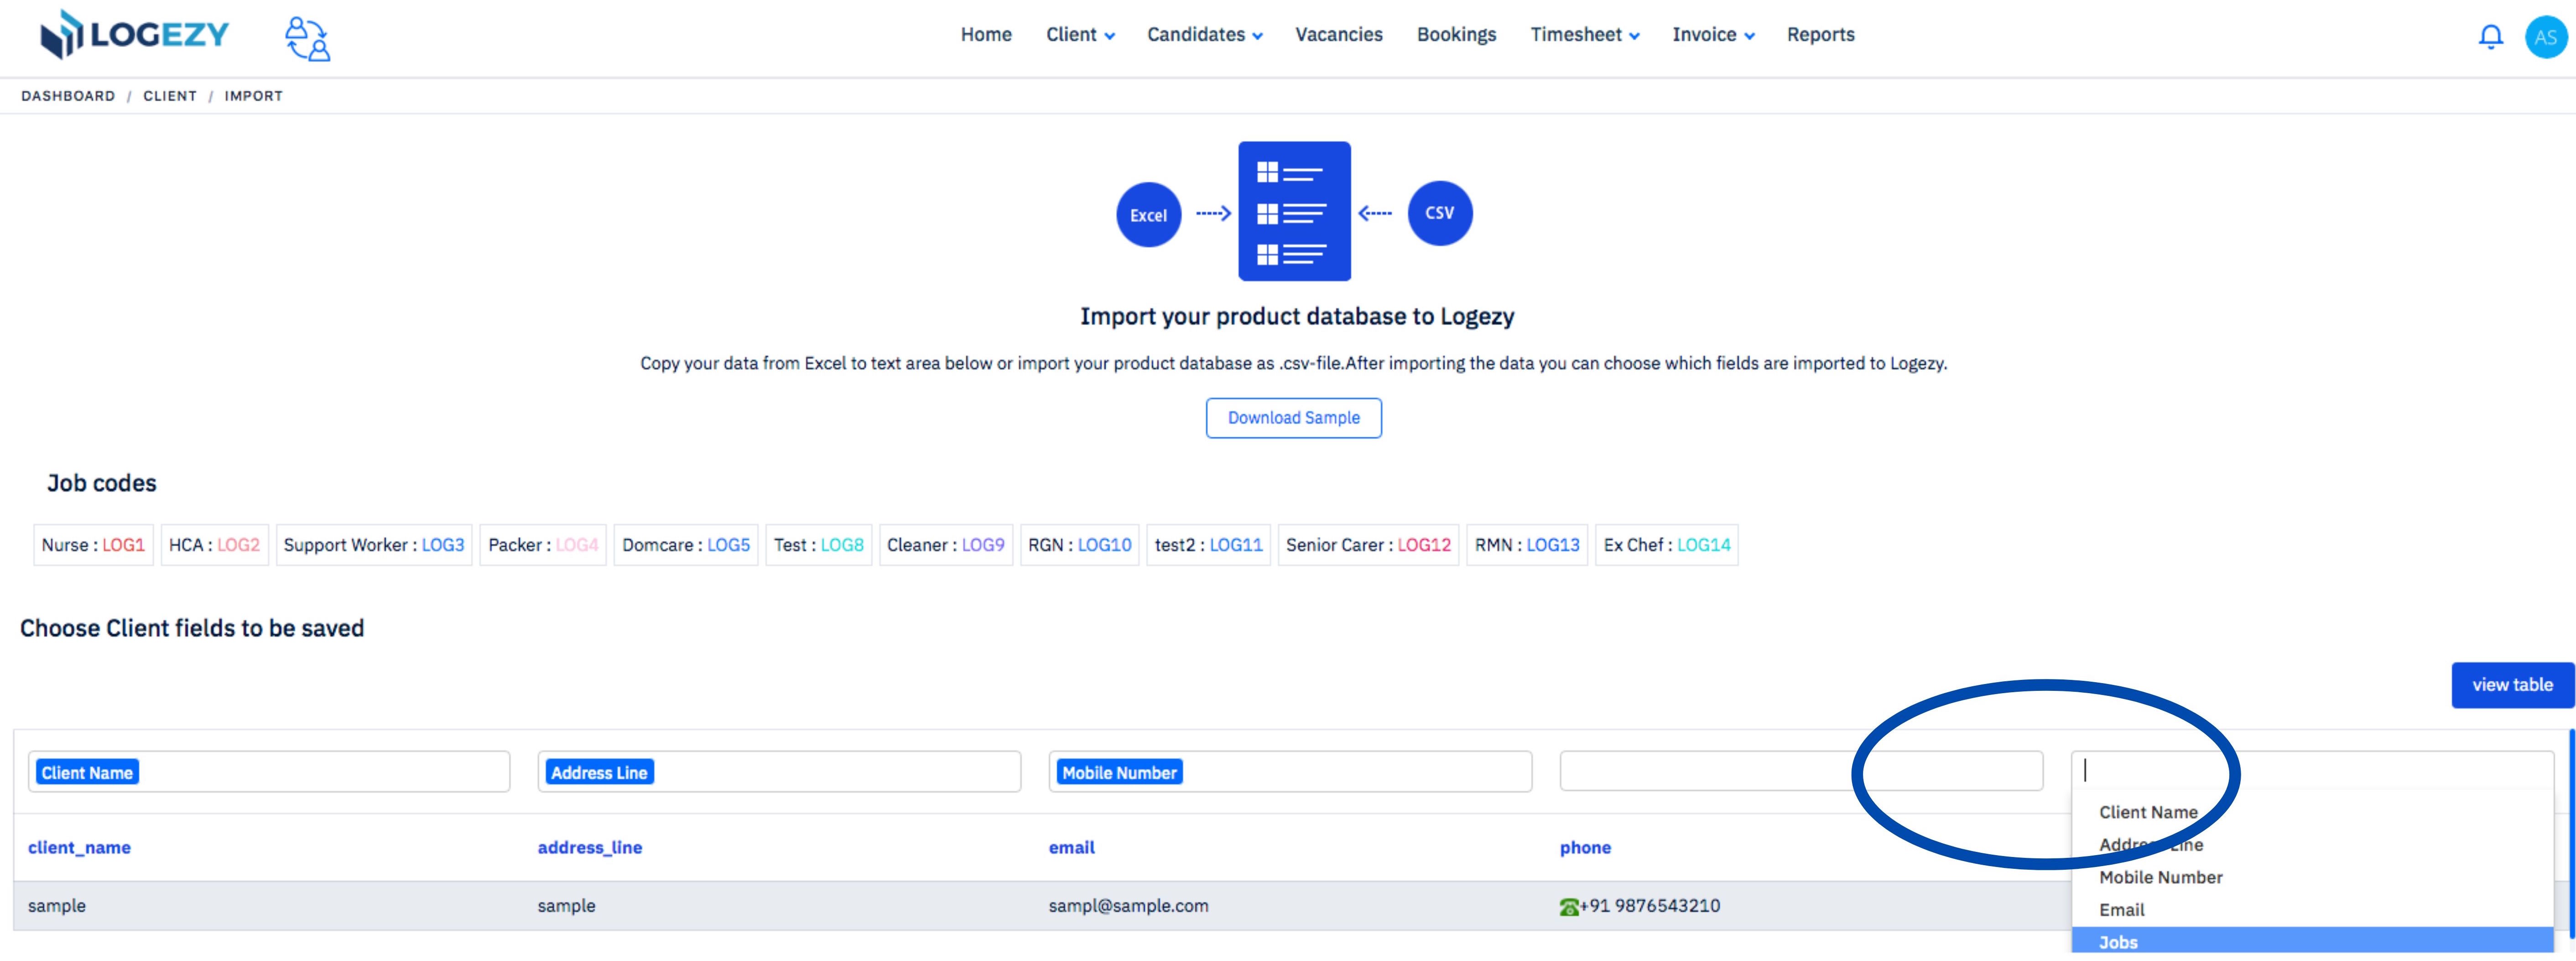This screenshot has width=2576, height=961.
Task: Click the Address Line tag in second field
Action: pyautogui.click(x=599, y=773)
